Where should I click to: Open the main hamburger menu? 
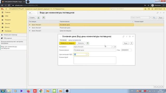pos(6,9)
